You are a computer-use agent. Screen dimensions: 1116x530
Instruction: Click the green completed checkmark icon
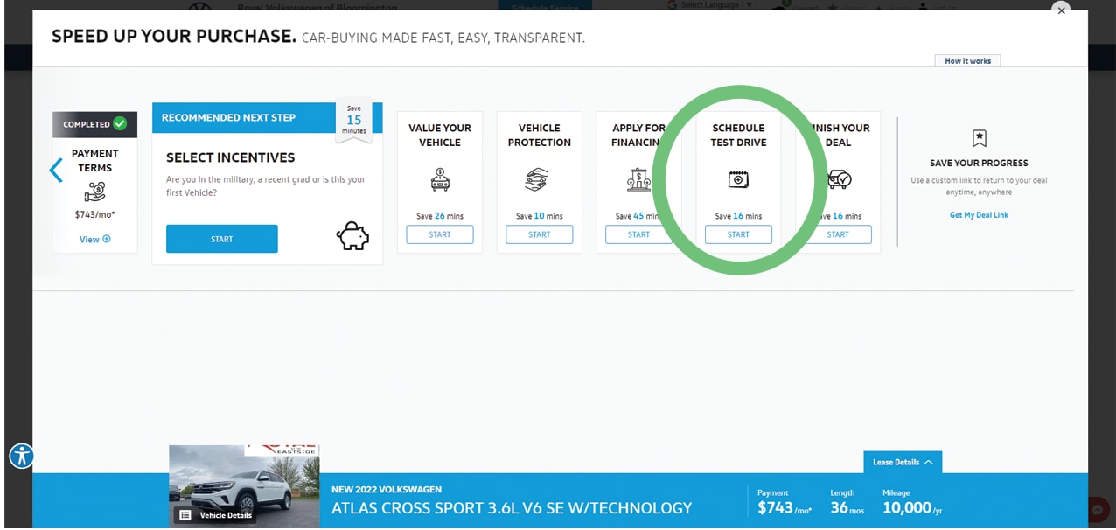(x=120, y=124)
